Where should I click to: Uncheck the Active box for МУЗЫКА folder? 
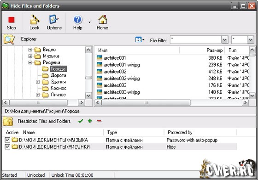(x=7, y=140)
